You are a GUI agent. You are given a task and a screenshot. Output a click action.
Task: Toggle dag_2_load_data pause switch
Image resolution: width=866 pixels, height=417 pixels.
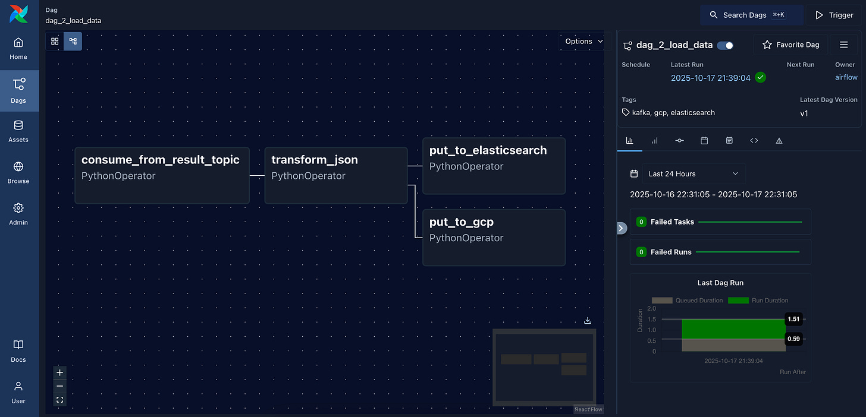click(725, 45)
